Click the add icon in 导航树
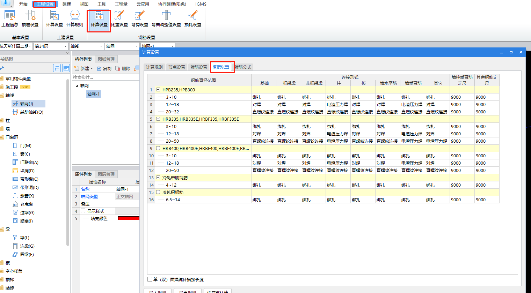The image size is (531, 293). pos(2,68)
